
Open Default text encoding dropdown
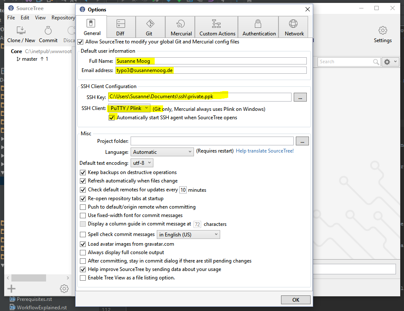[142, 163]
